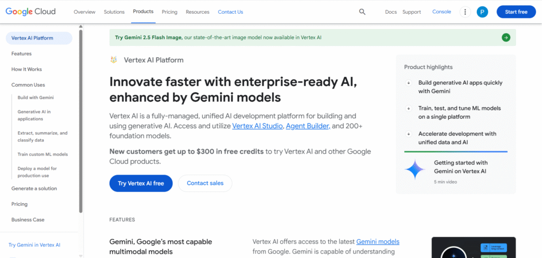Open the Products navigation tab

pyautogui.click(x=143, y=12)
